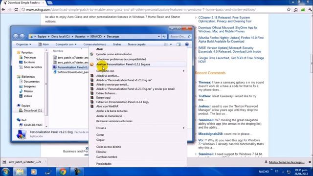This screenshot has height=176, width=313.
Task: Open the address bar history dropdown arrow
Action: (x=159, y=37)
